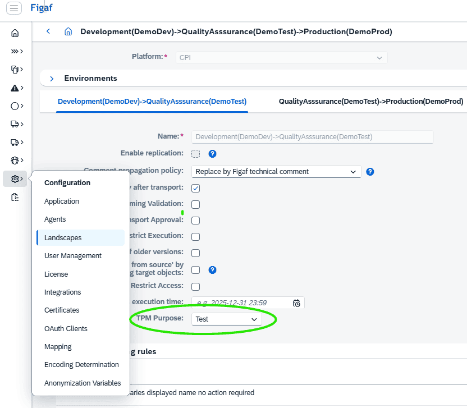Toggle Enable replication checkbox
Image resolution: width=467 pixels, height=408 pixels.
pyautogui.click(x=196, y=154)
